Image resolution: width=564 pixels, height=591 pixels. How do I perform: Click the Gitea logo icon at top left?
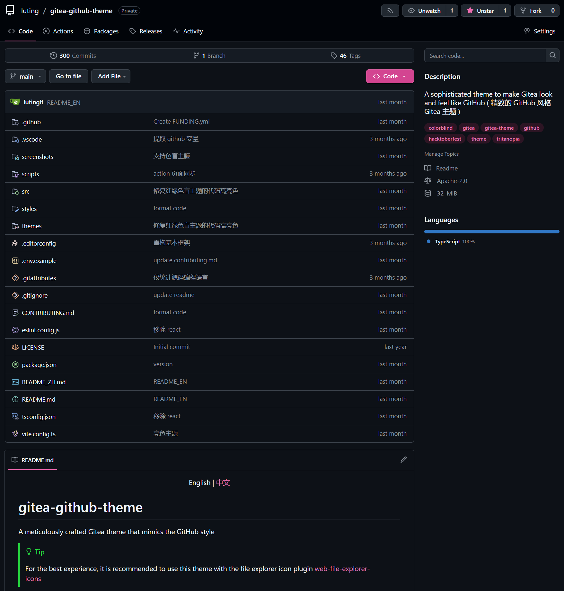coord(10,11)
